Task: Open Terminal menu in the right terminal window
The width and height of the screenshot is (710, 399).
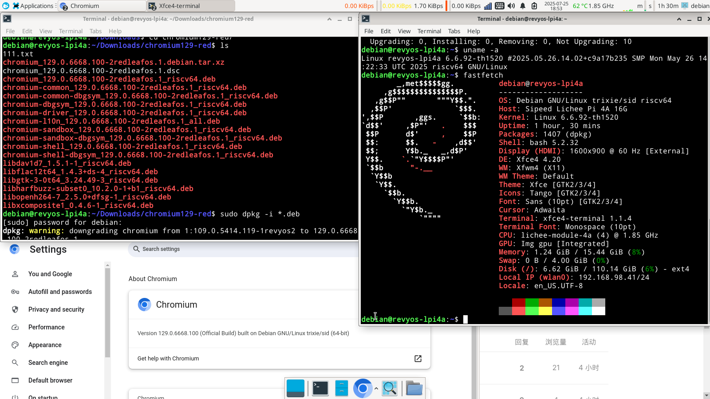Action: click(429, 31)
